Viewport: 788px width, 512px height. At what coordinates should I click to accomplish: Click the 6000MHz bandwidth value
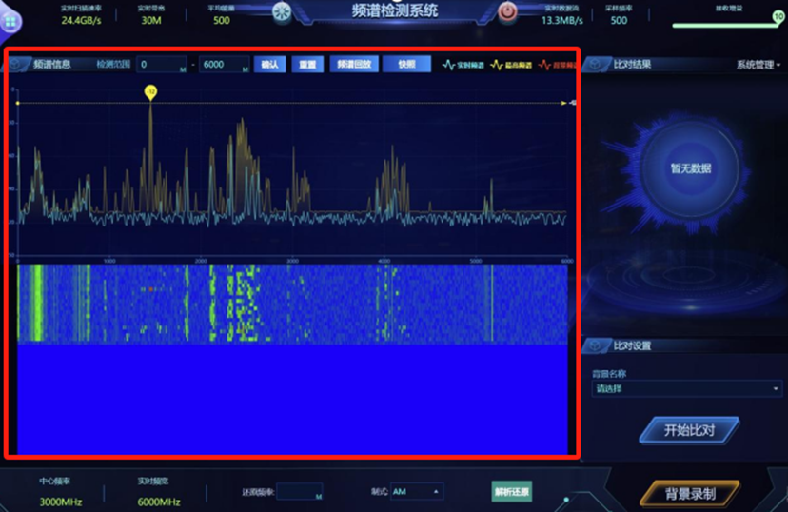pyautogui.click(x=159, y=502)
